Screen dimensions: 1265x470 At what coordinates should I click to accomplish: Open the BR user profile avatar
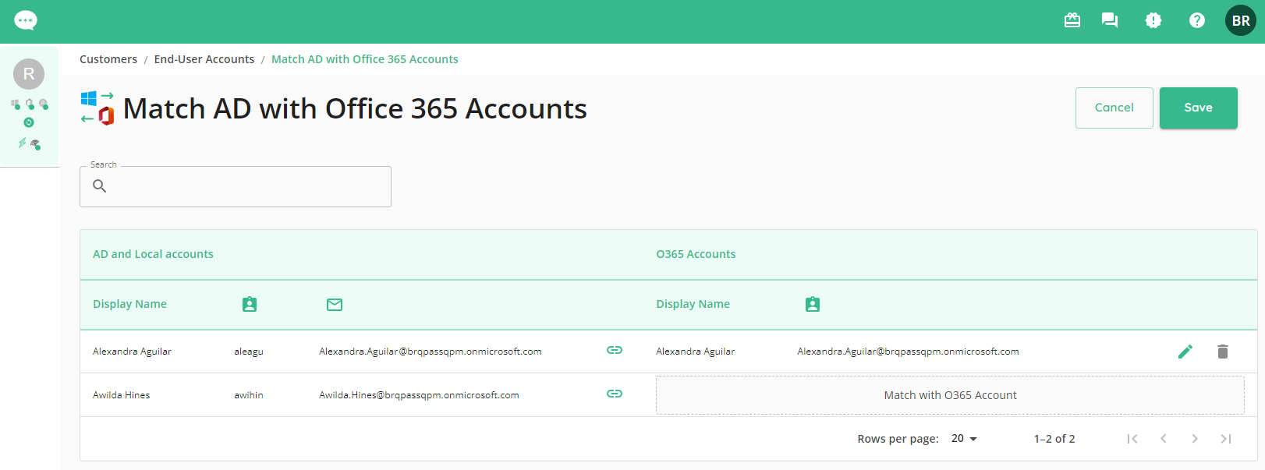(x=1241, y=20)
